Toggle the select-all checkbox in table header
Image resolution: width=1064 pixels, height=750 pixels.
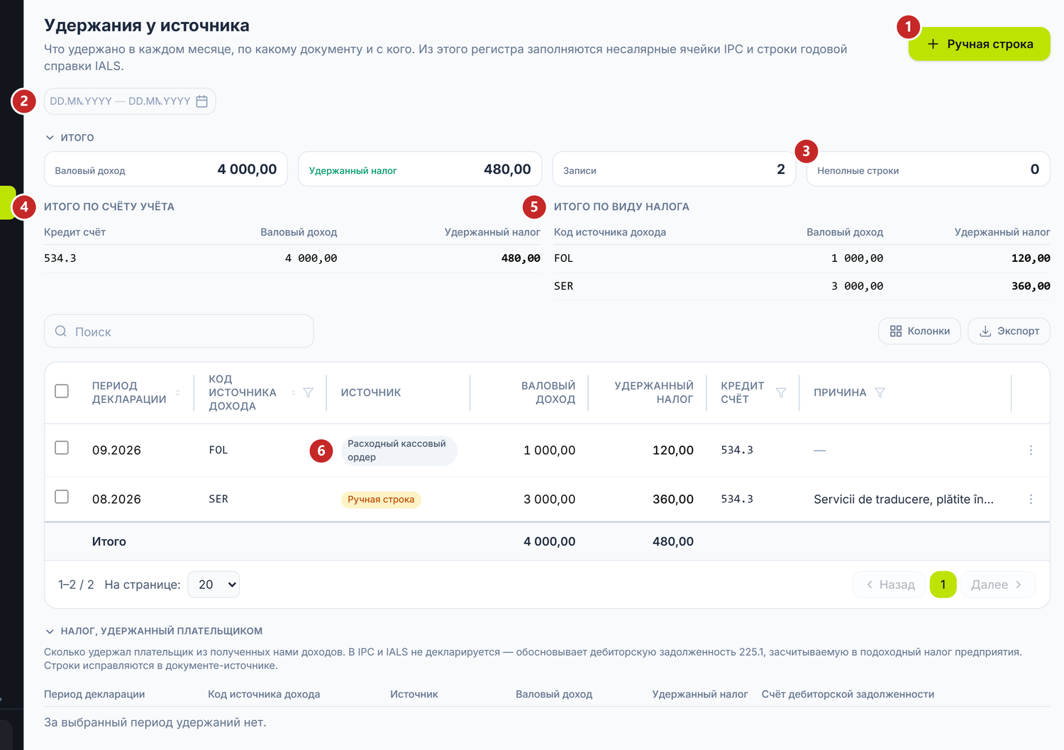coord(62,391)
